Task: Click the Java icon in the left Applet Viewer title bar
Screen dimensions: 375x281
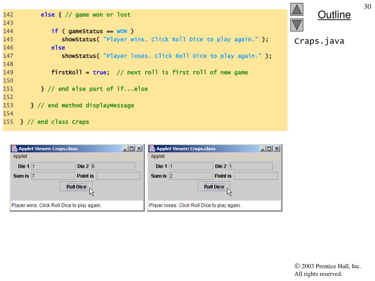Action: pyautogui.click(x=14, y=149)
